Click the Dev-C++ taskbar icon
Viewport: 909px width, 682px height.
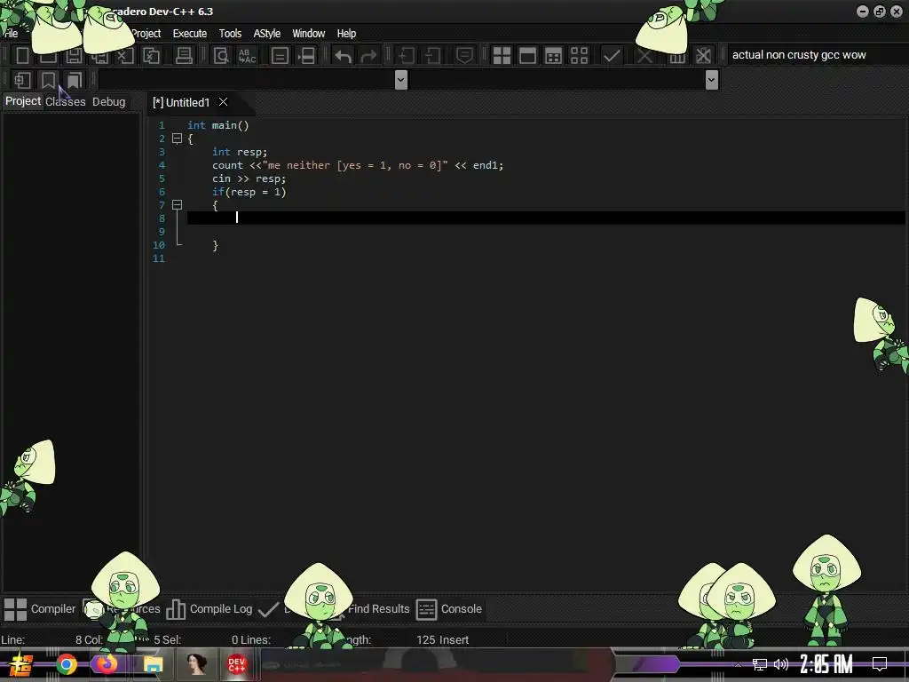click(236, 664)
